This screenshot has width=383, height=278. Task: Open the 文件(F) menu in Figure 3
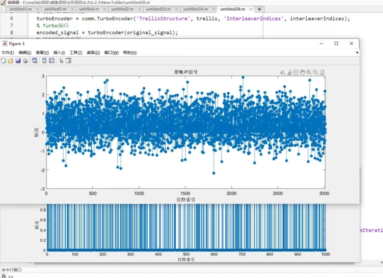(x=8, y=53)
